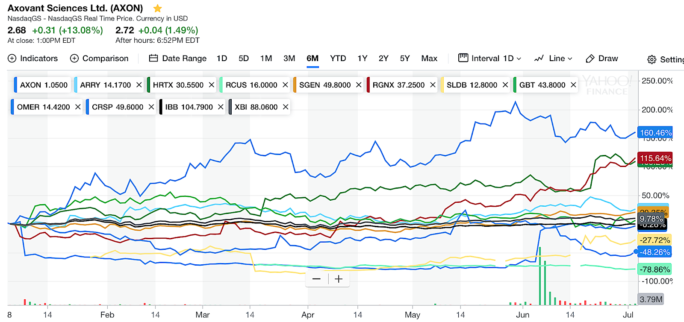Viewport: 684px width, 322px height.
Task: Remove XBI comparison with its X
Action: [x=286, y=107]
